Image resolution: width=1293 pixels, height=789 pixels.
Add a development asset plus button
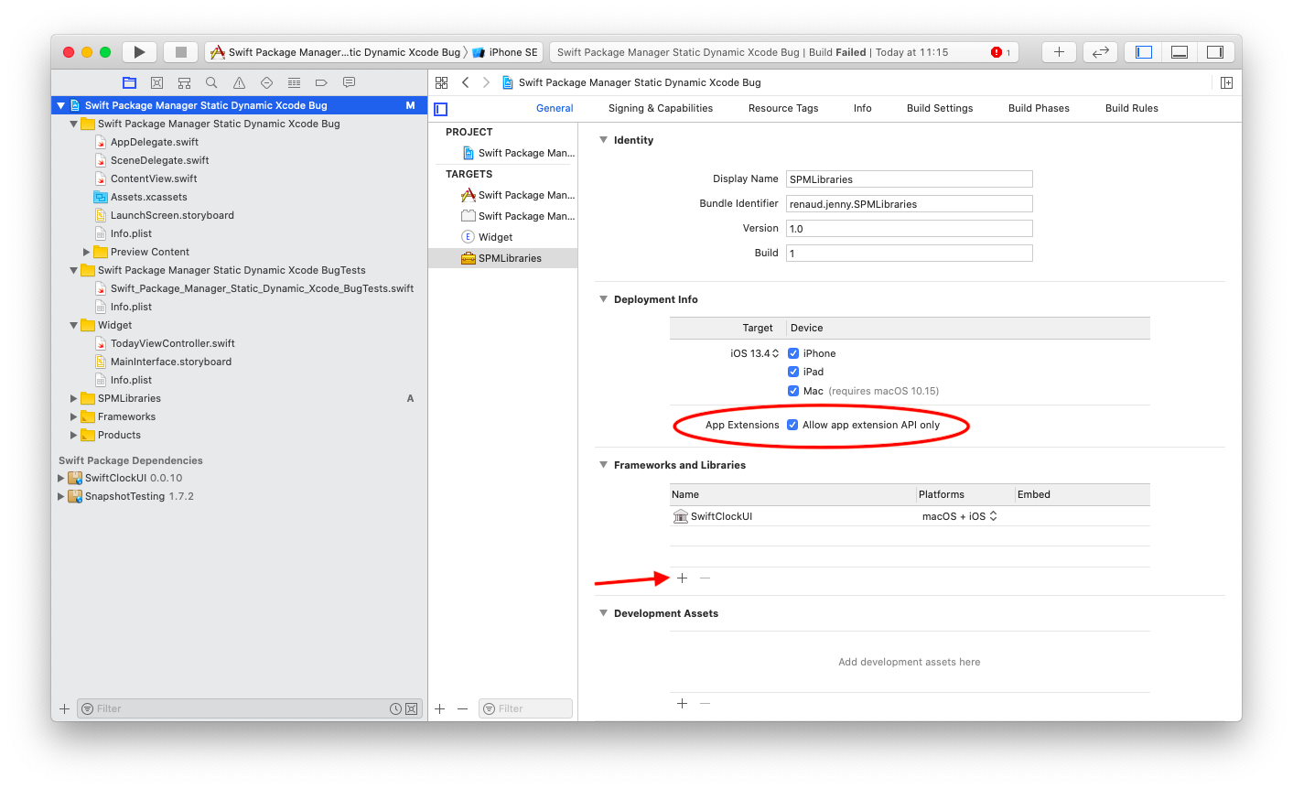pyautogui.click(x=682, y=704)
